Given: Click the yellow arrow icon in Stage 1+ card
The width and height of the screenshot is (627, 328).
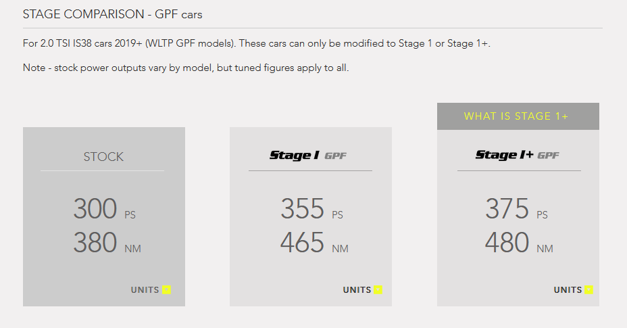Looking at the screenshot, I should (x=588, y=290).
